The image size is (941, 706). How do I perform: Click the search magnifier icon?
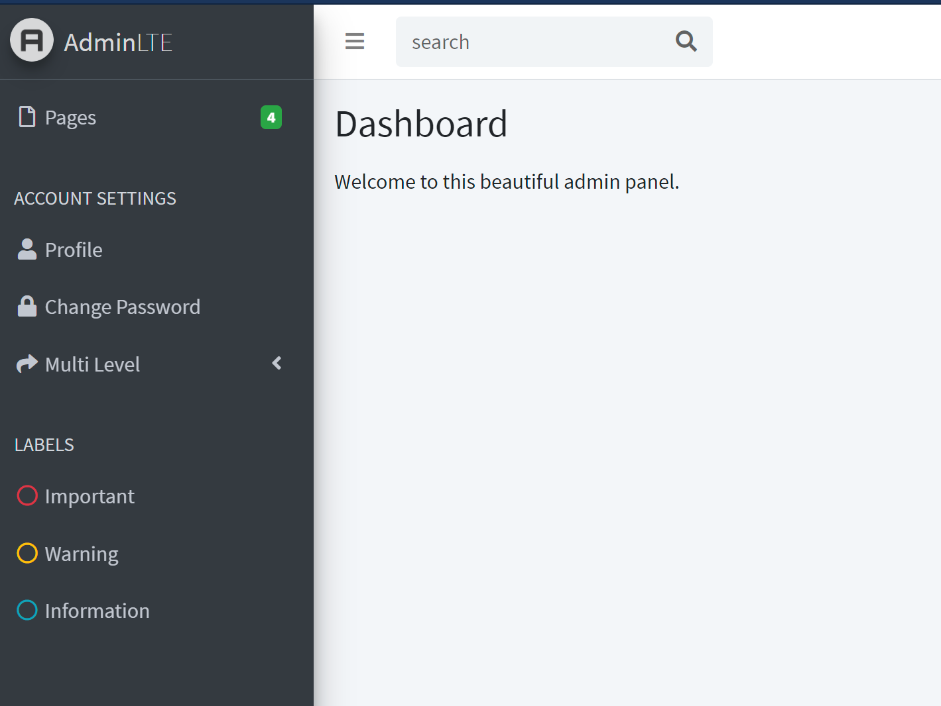click(x=686, y=41)
